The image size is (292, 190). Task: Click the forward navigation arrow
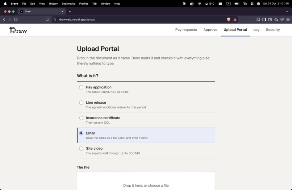coord(10,19)
